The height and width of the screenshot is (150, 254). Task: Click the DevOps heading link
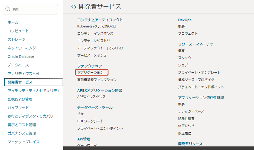pos(185,20)
